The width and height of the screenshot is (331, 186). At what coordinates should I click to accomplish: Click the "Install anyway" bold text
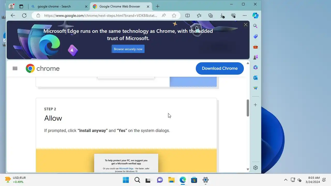pyautogui.click(x=93, y=130)
